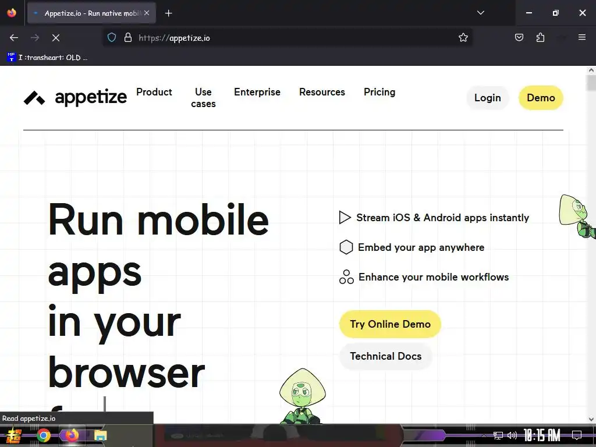Click the appetize logo

(x=75, y=98)
